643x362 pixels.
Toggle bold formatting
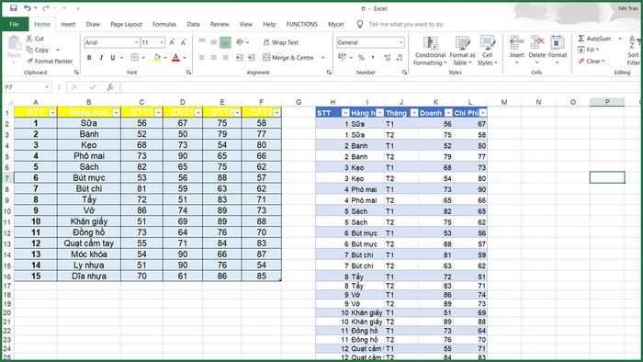tap(89, 57)
